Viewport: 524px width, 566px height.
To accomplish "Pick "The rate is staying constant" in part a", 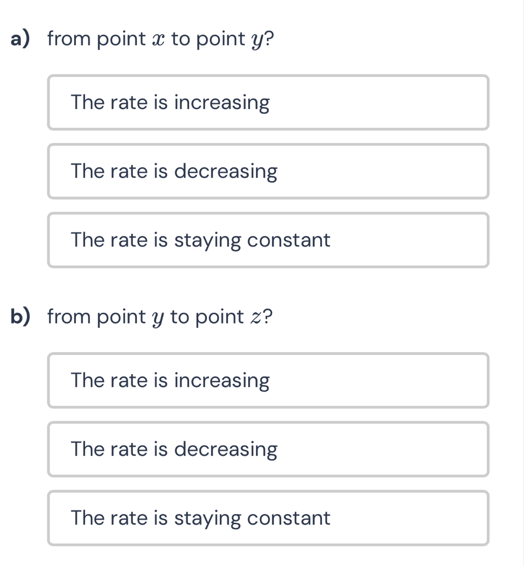I will point(267,240).
